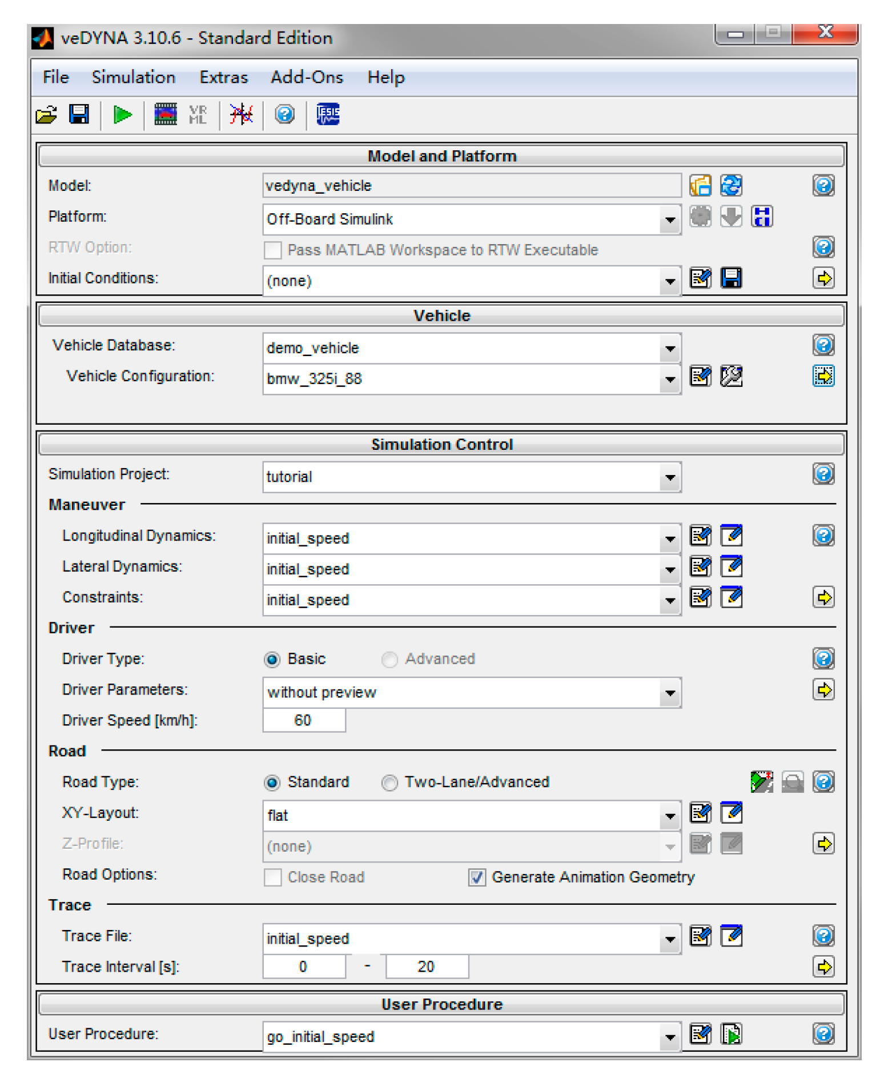Image resolution: width=888 pixels, height=1082 pixels.
Task: Click the help button beside Simulation Project
Action: pyautogui.click(x=823, y=474)
